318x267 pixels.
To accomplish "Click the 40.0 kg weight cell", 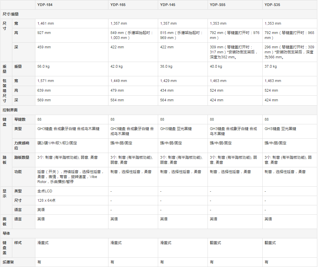I will 235,69.
